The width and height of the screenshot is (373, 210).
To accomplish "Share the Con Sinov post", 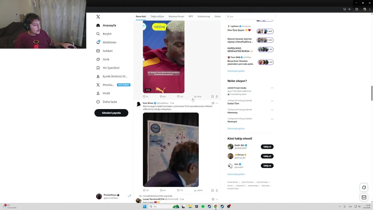I will 217,190.
